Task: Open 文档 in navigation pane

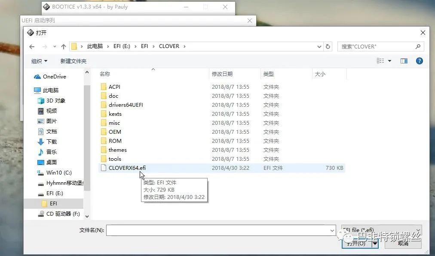Action: coord(47,131)
